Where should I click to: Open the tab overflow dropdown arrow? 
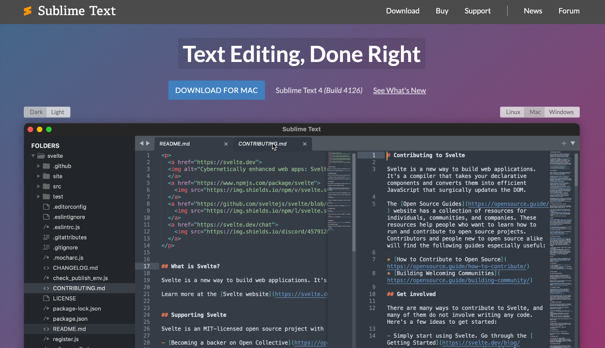572,143
